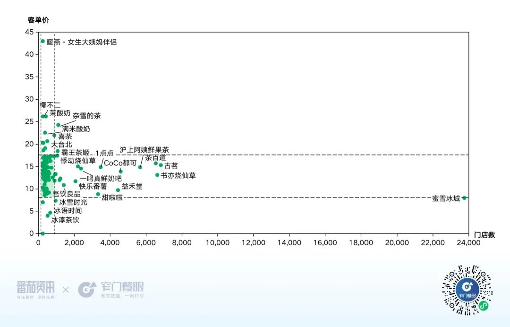Click the green dot left of 甜啦啦
This screenshot has width=510, height=327.
point(98,194)
